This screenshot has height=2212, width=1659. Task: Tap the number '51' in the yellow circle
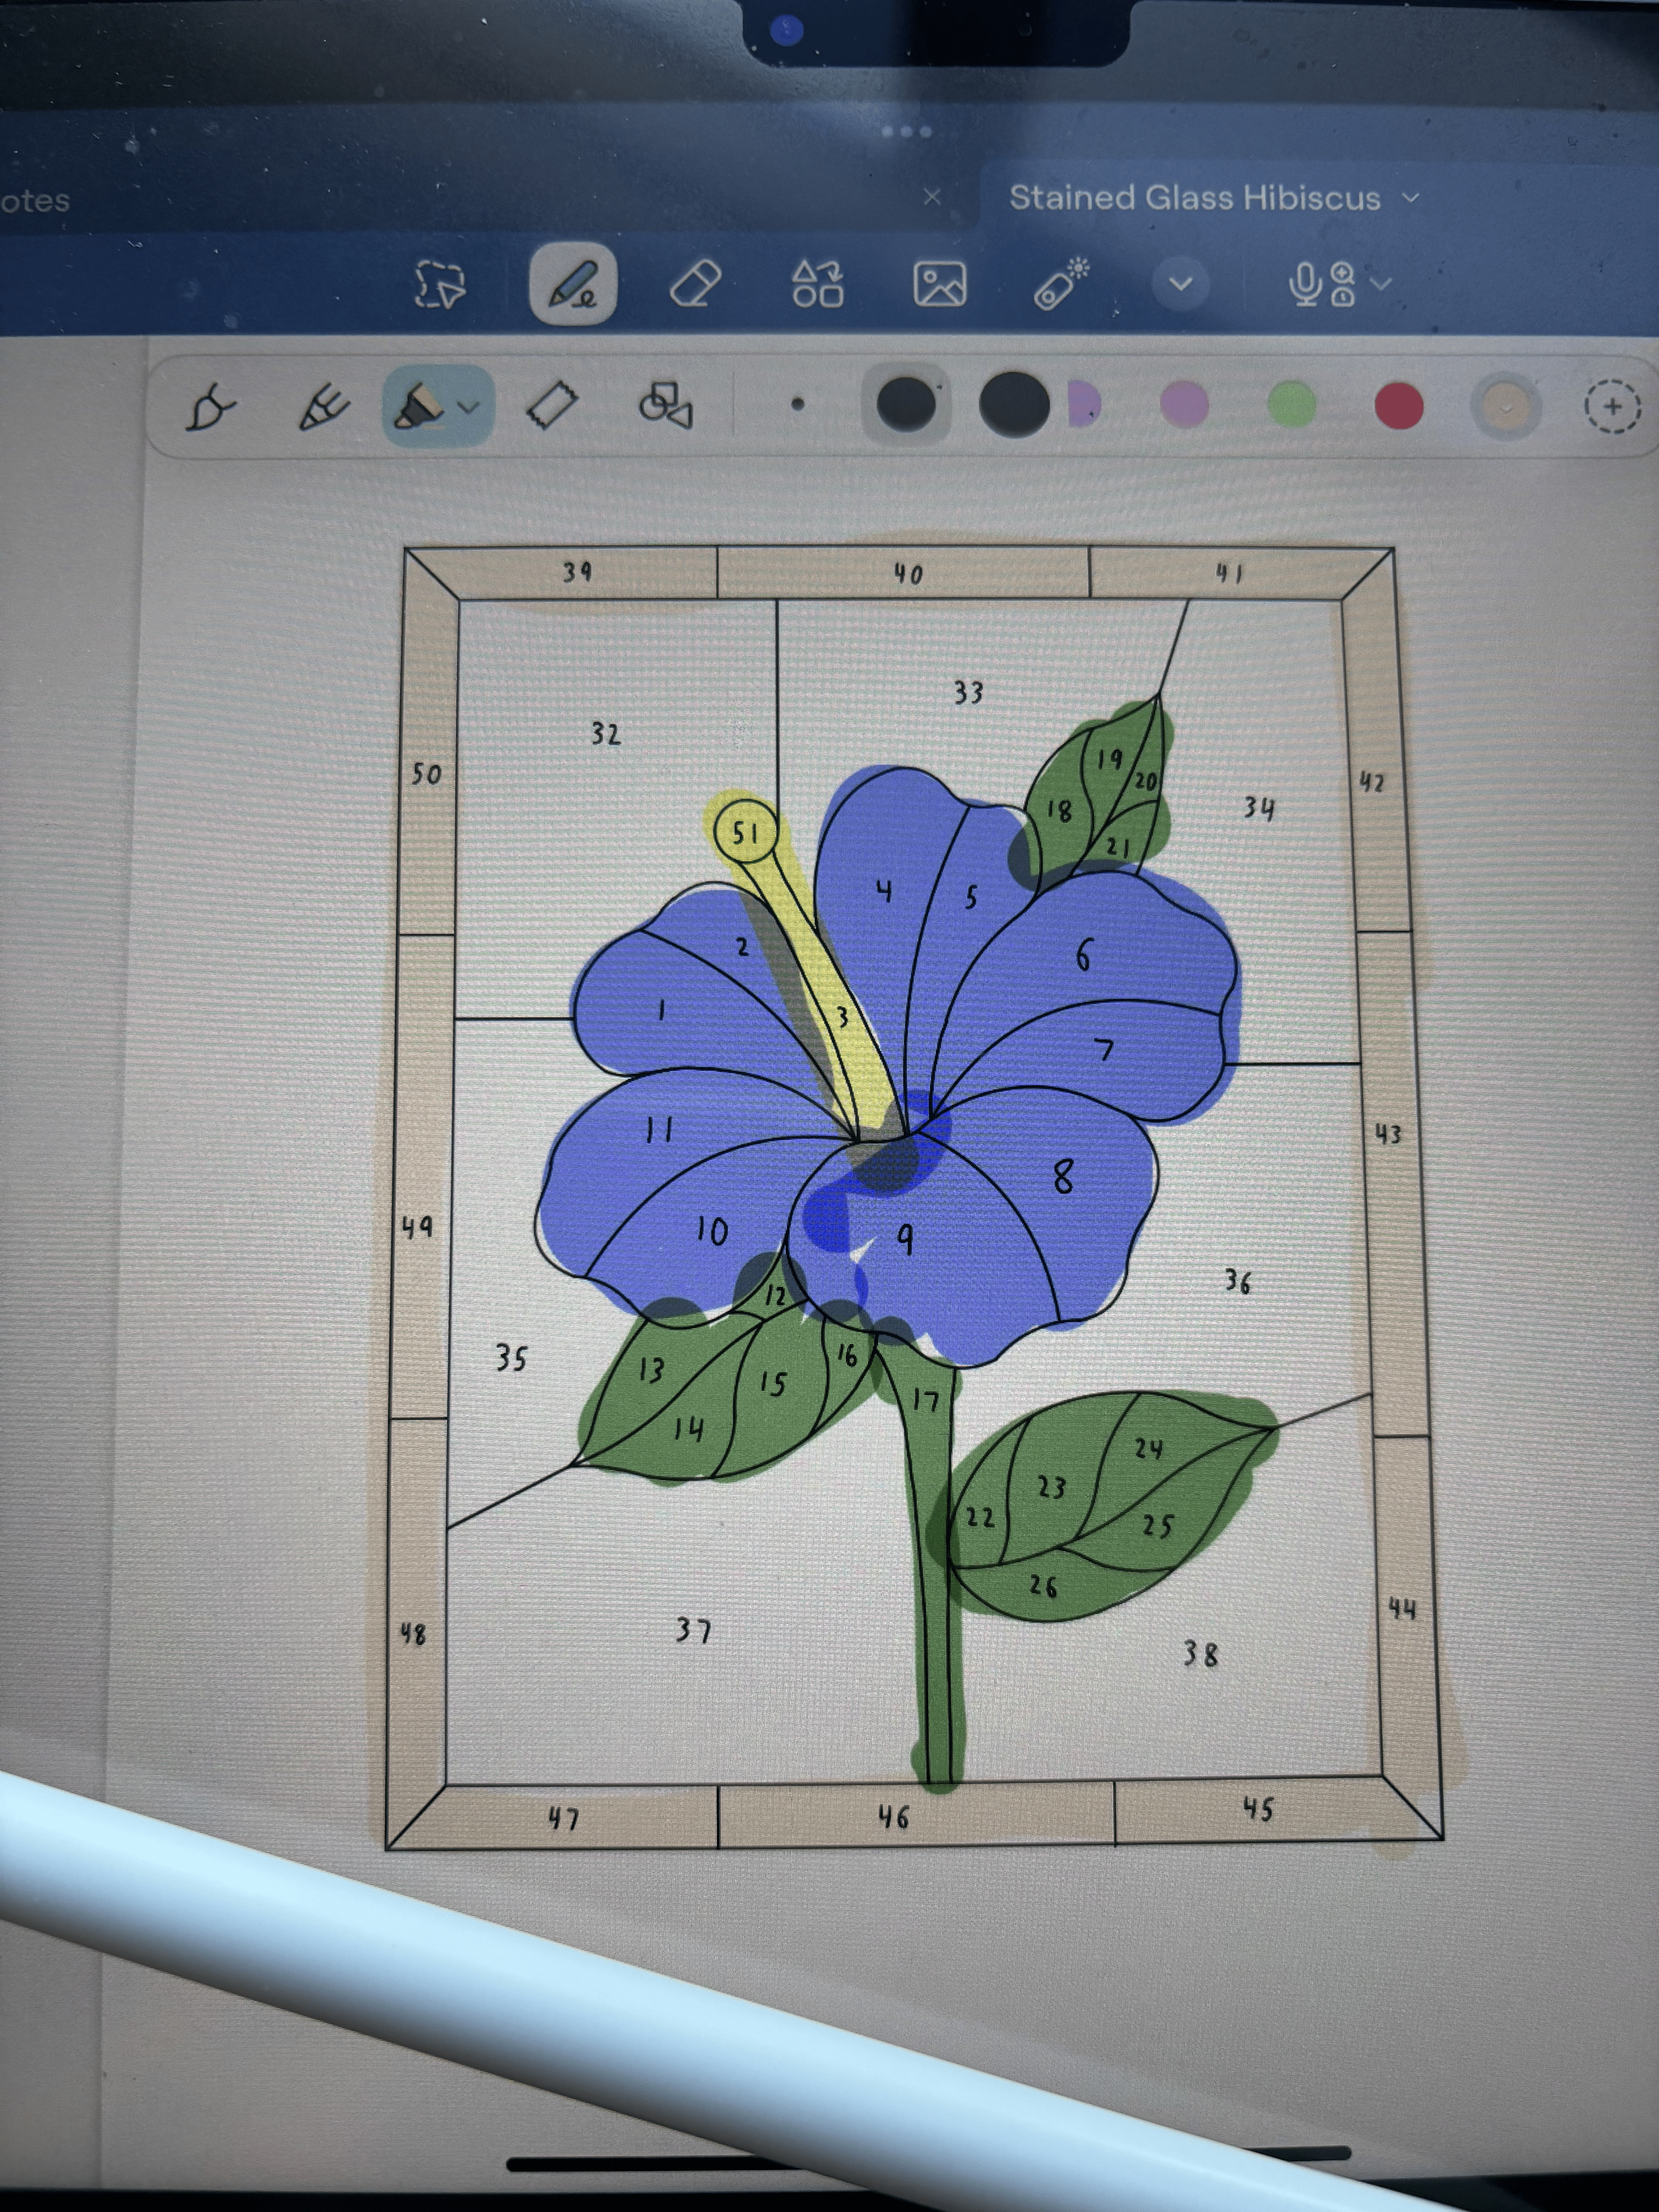(745, 832)
